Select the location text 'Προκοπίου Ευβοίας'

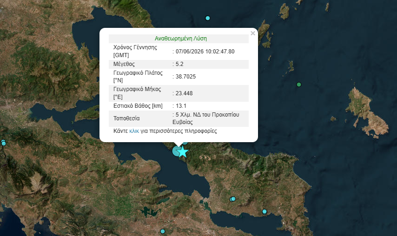pyautogui.click(x=206, y=118)
